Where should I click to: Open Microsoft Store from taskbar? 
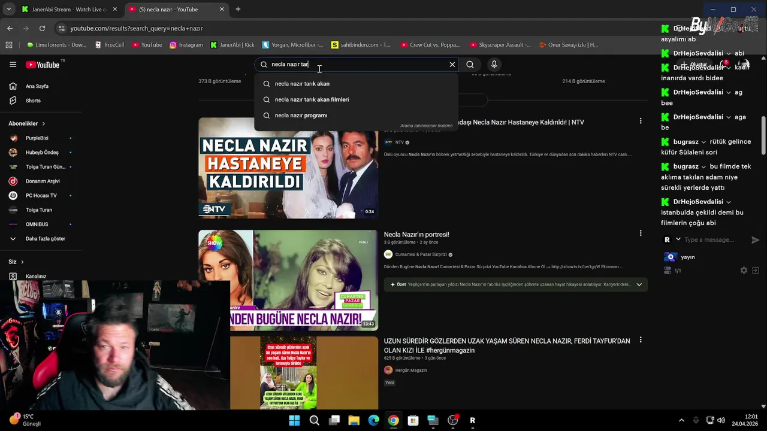(x=413, y=420)
